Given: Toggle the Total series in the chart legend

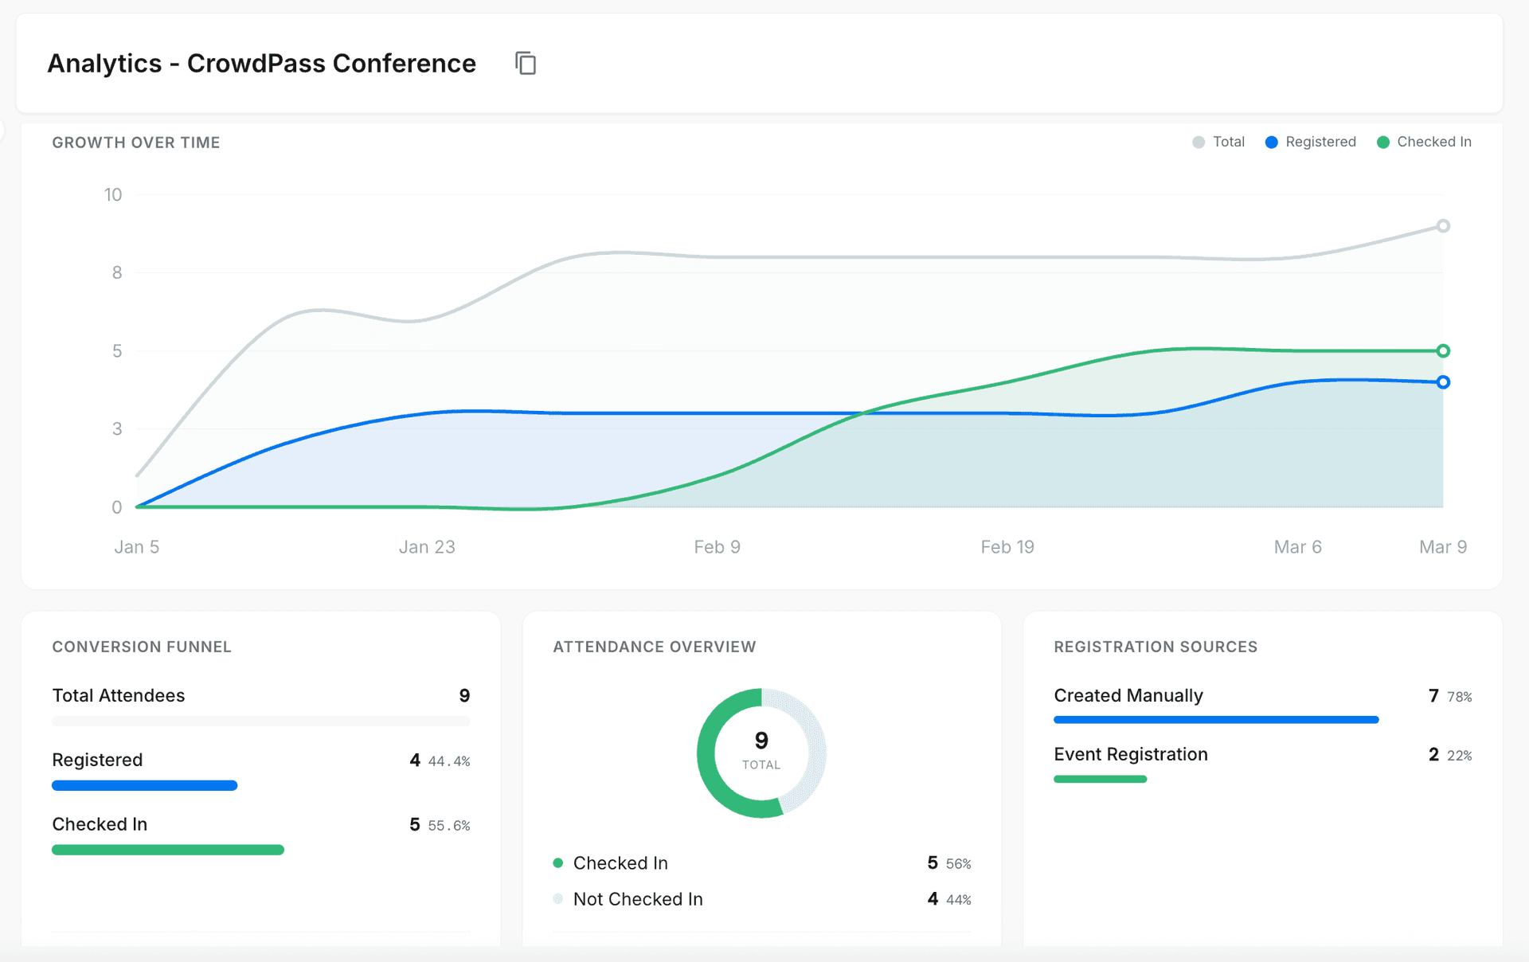Looking at the screenshot, I should pos(1218,142).
